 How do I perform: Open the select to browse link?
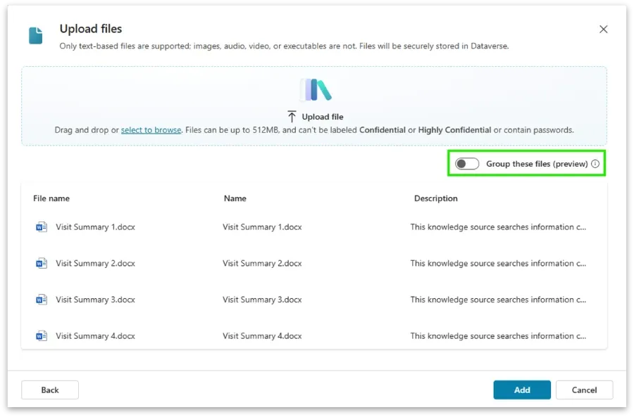(151, 130)
